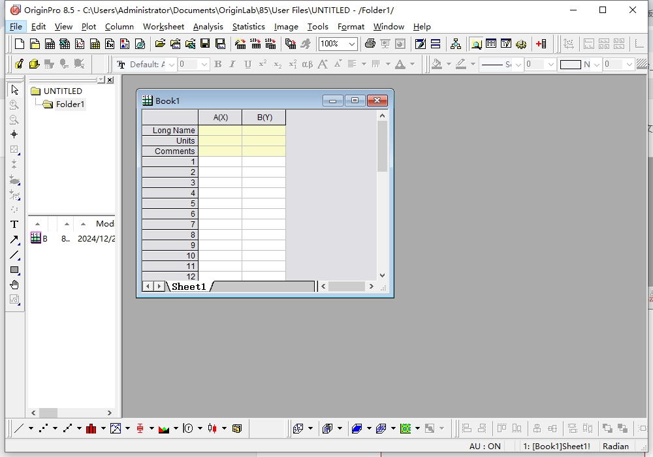Create a new workbook from toolbar

tap(50, 44)
